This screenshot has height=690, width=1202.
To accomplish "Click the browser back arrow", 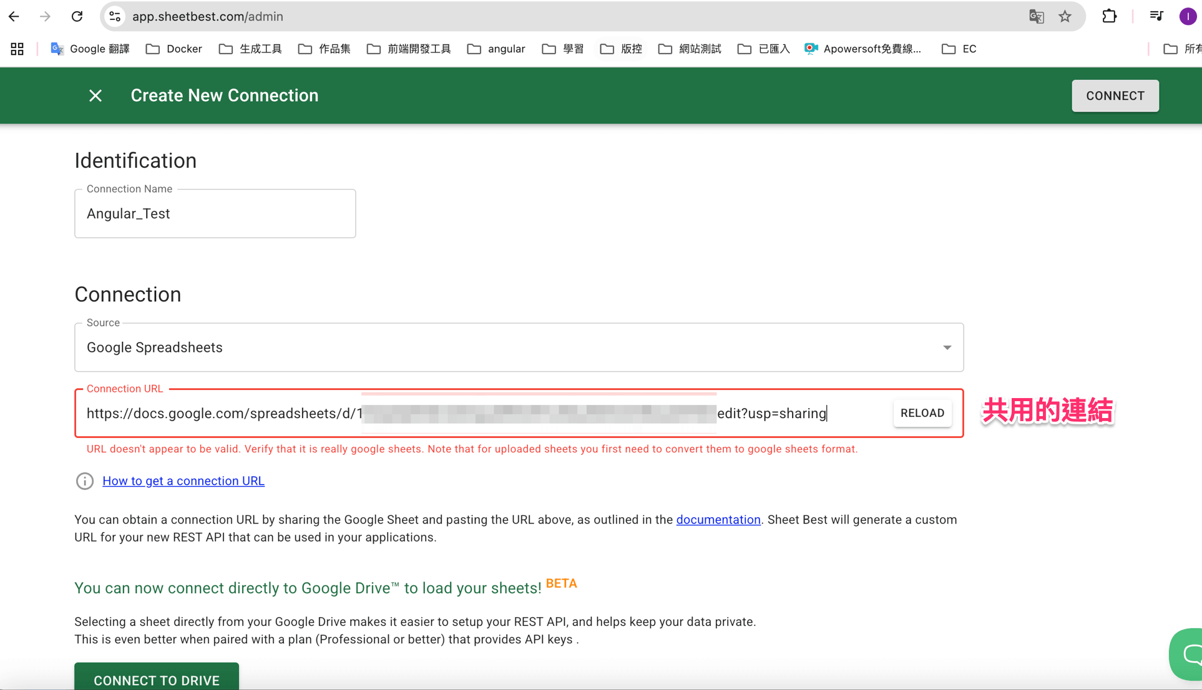I will (14, 17).
